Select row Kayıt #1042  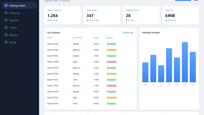point(90,50)
